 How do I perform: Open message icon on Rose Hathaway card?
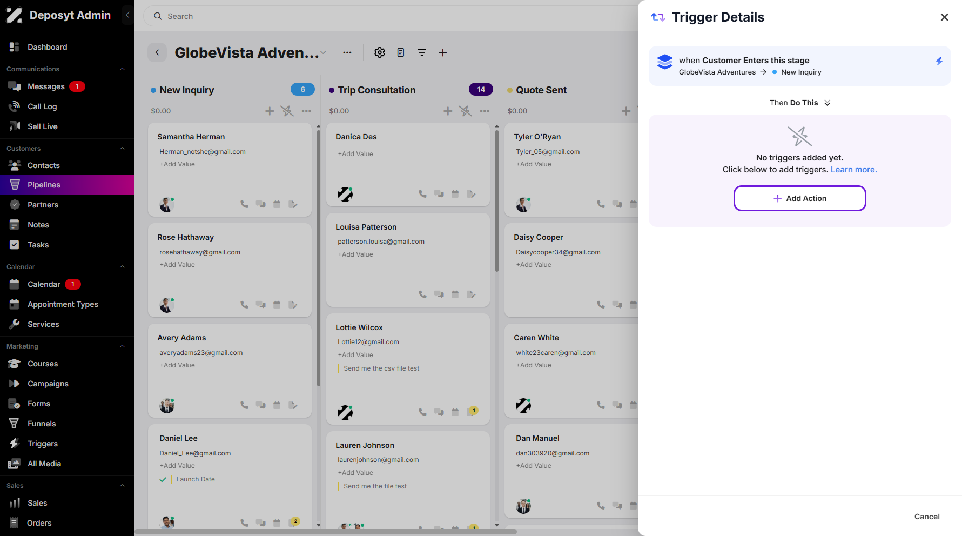coord(261,305)
